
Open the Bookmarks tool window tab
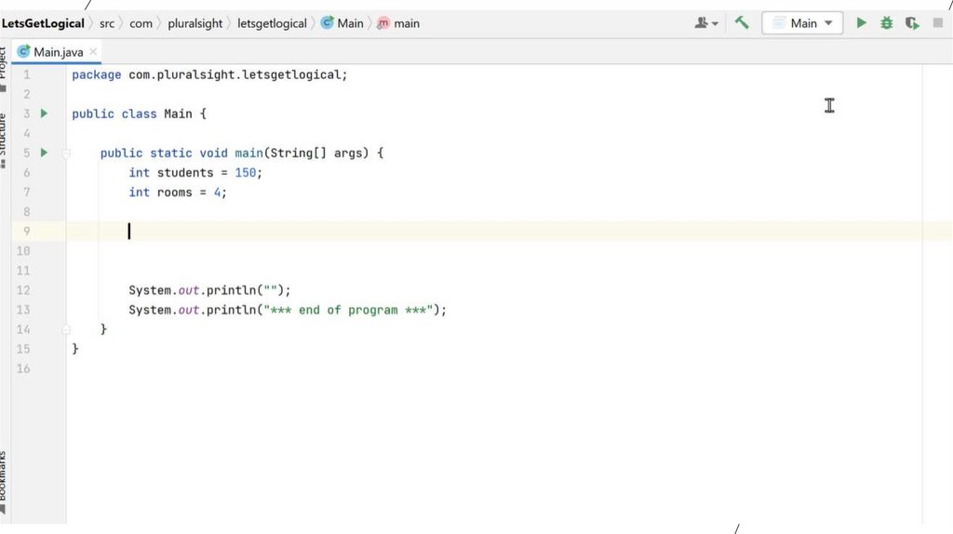(4, 479)
